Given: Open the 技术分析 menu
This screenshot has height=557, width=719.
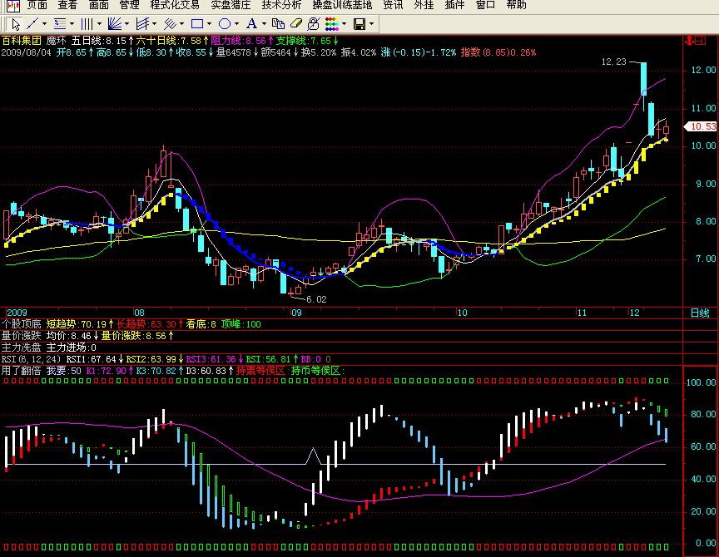Looking at the screenshot, I should pos(281,5).
